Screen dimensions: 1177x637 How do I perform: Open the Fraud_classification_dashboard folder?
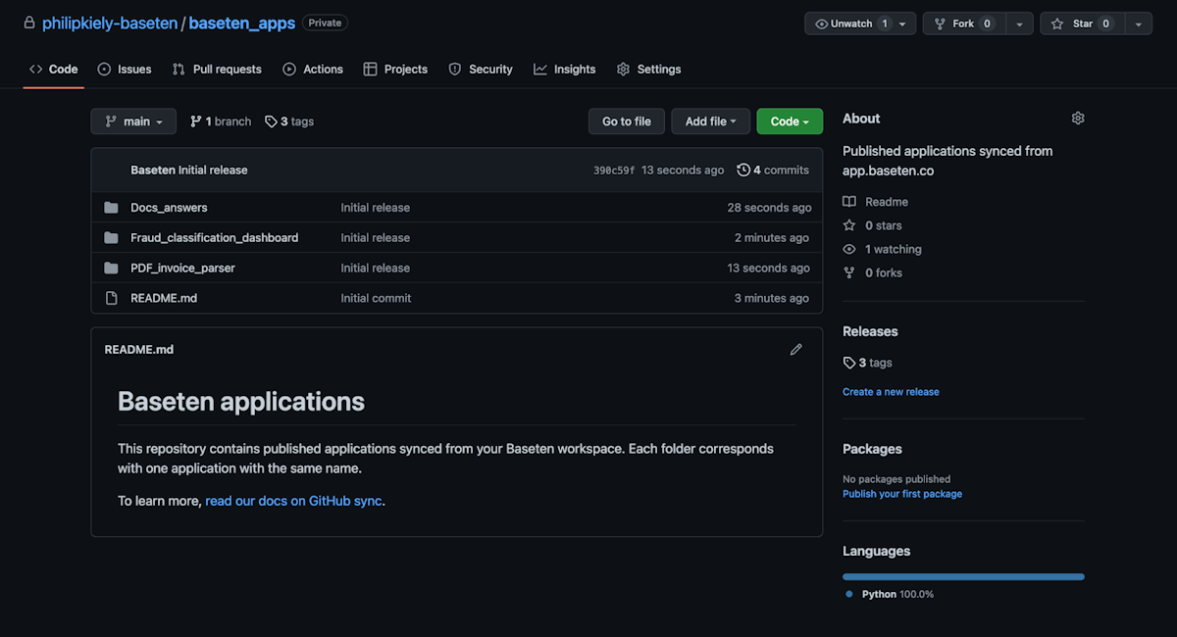[215, 238]
